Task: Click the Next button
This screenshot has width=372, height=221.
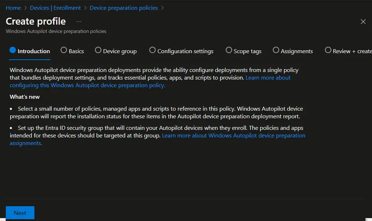Action: pos(20,213)
